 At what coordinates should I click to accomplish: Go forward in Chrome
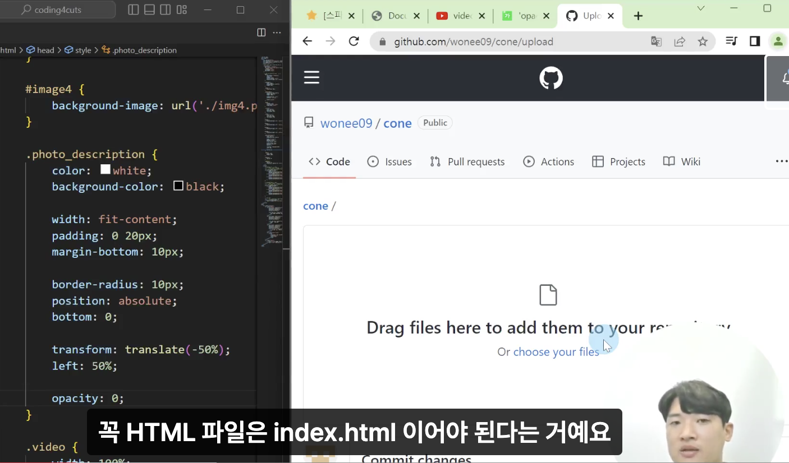point(331,41)
